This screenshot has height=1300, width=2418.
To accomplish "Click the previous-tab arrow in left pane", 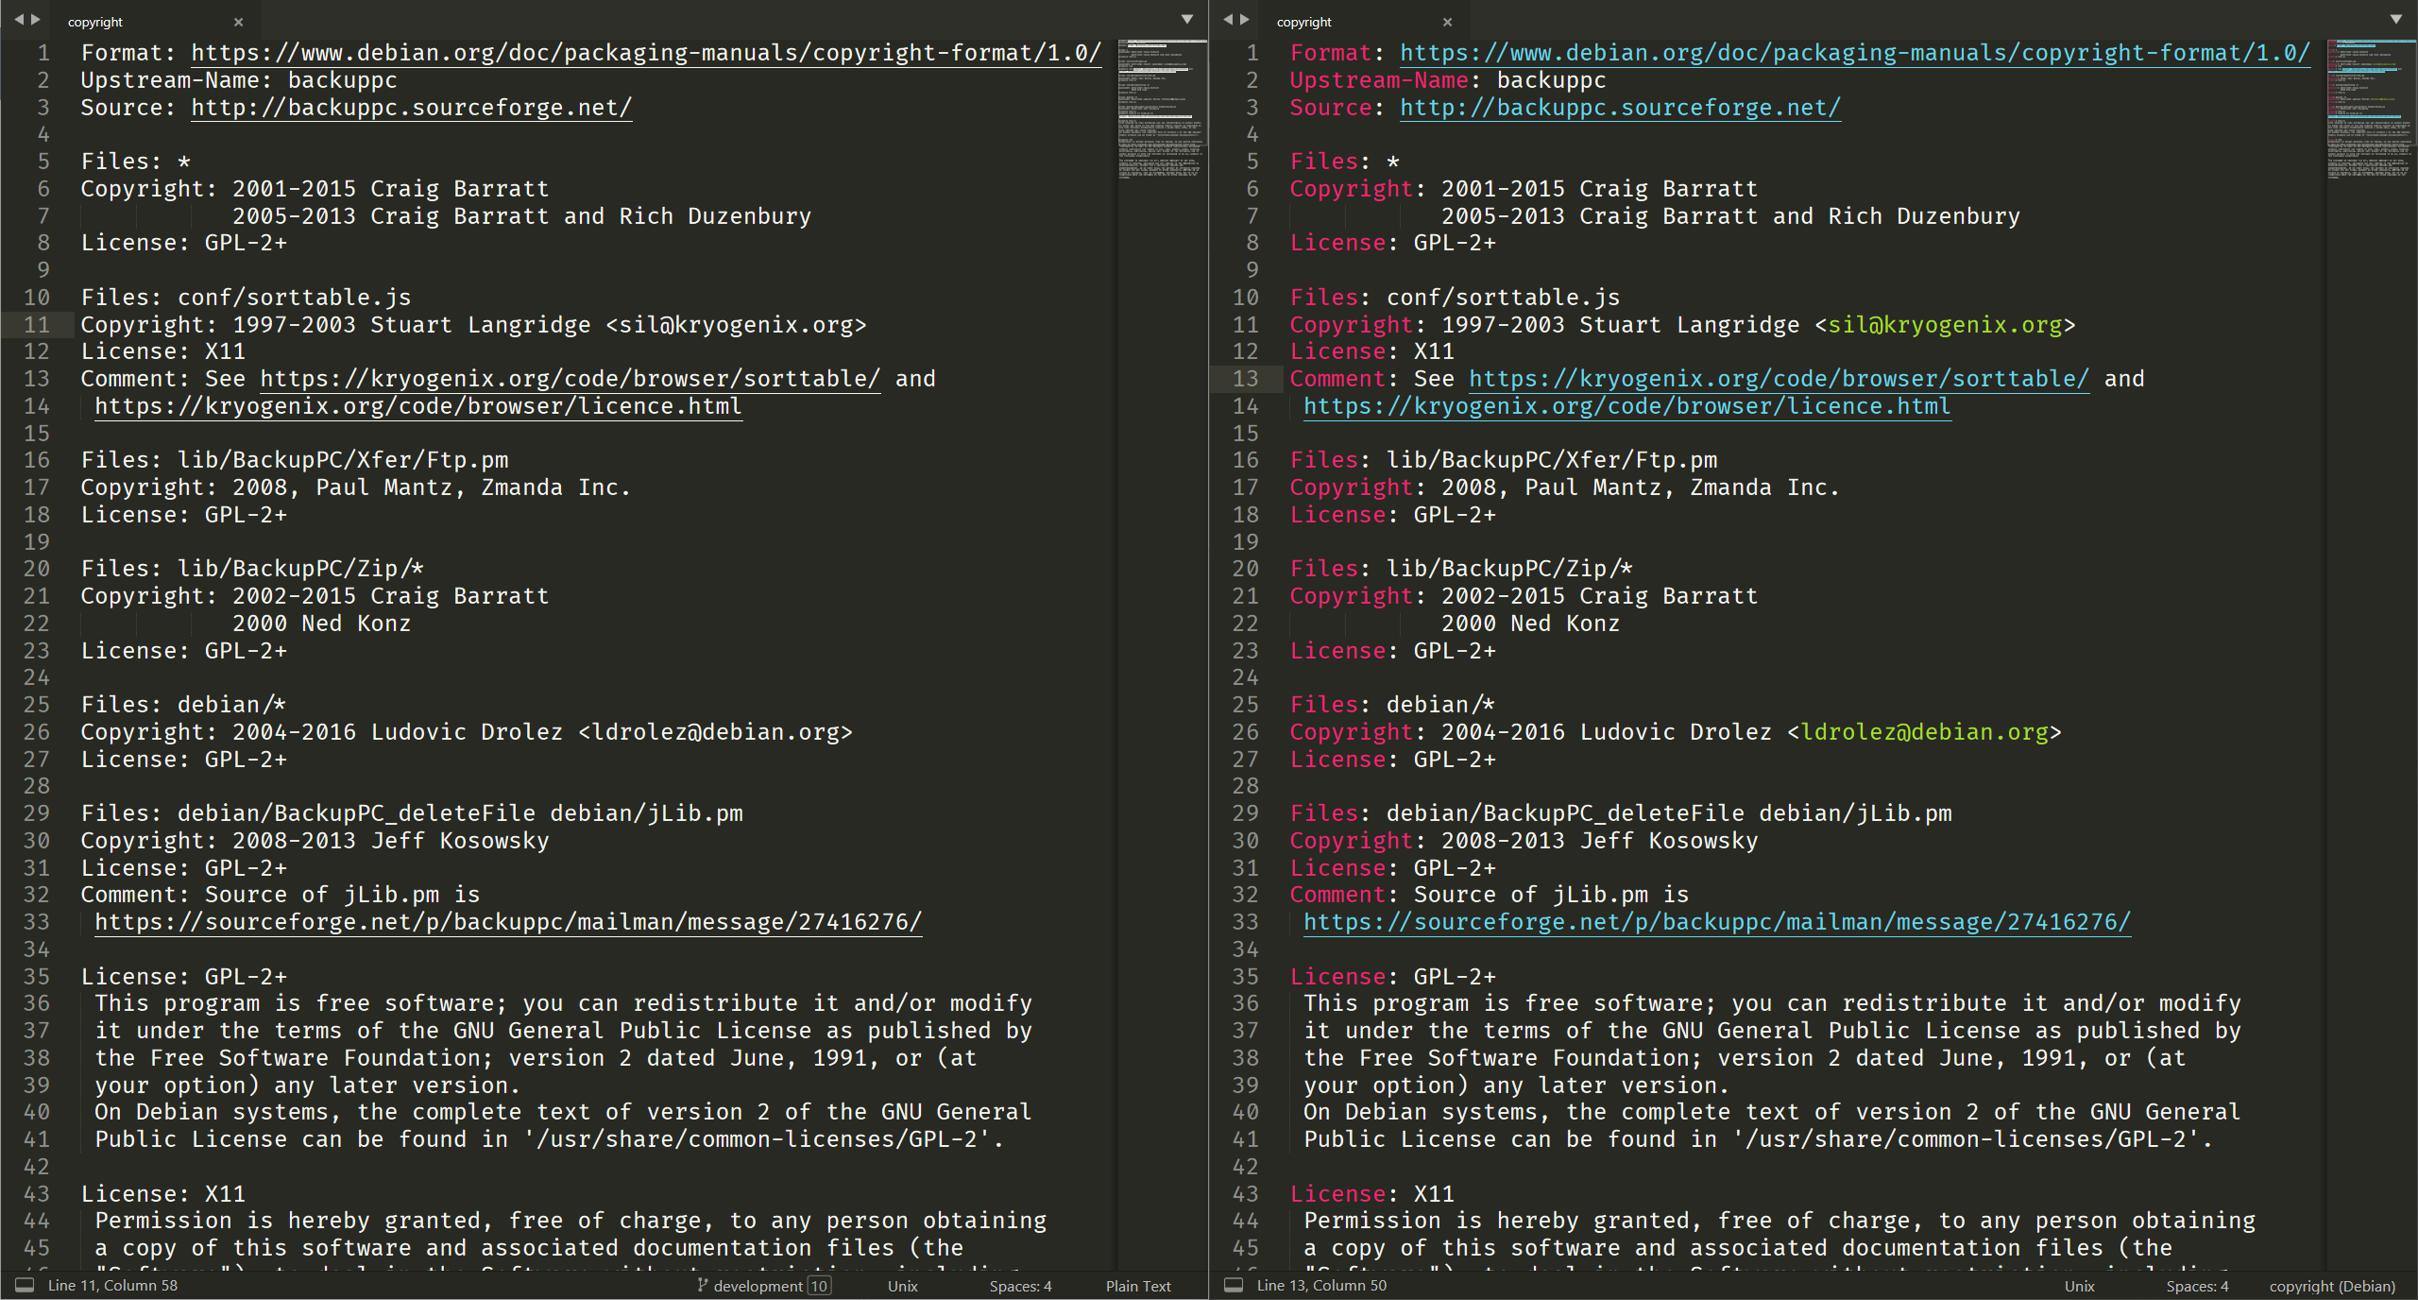I will pyautogui.click(x=18, y=20).
